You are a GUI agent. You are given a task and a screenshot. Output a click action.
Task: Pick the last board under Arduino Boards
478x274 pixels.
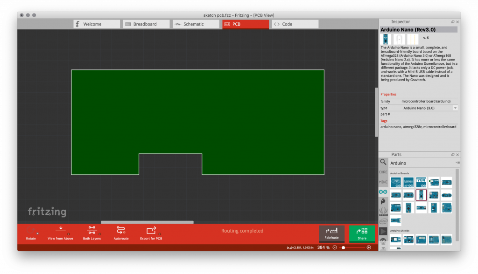396,220
